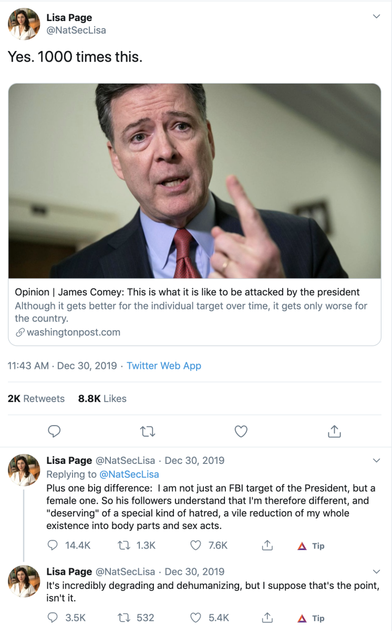Like the main tweet
This screenshot has height=631, width=392.
(241, 431)
